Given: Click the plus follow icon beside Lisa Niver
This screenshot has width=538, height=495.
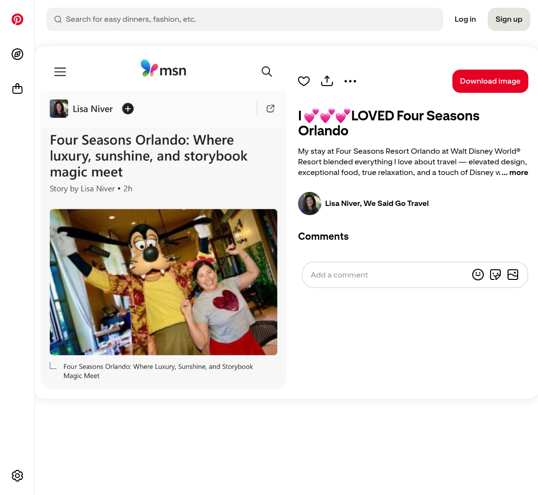Looking at the screenshot, I should tap(128, 109).
